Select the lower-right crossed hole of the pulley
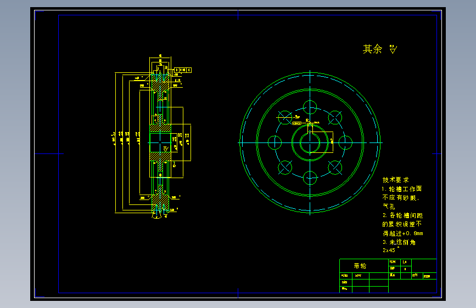The width and height of the screenshot is (476, 308). tap(335, 167)
